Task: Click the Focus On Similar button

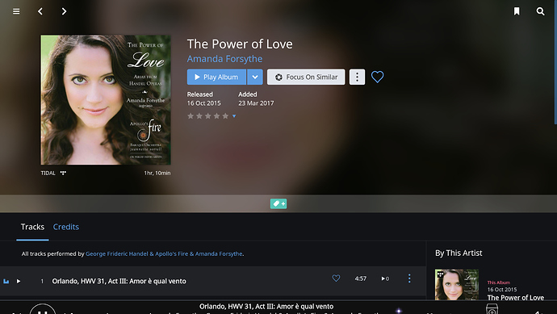Action: coord(306,77)
